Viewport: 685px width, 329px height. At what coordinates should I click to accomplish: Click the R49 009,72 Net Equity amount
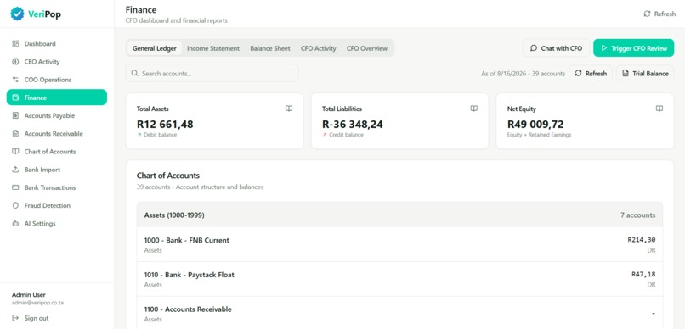click(535, 124)
